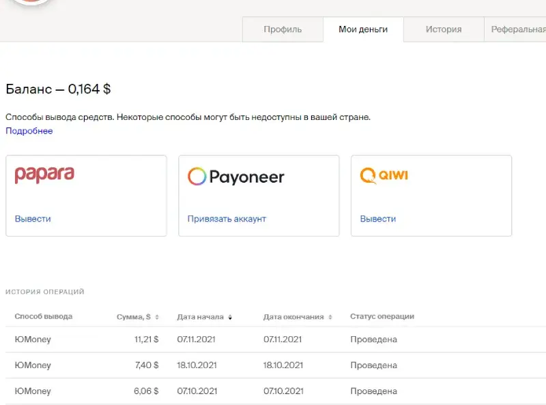Click the Баланс — 0,164 $ heading
The width and height of the screenshot is (546, 405).
click(x=58, y=89)
